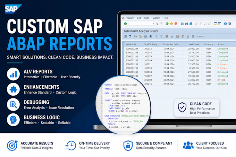Click sold-to party 100099 cell

[148, 60]
